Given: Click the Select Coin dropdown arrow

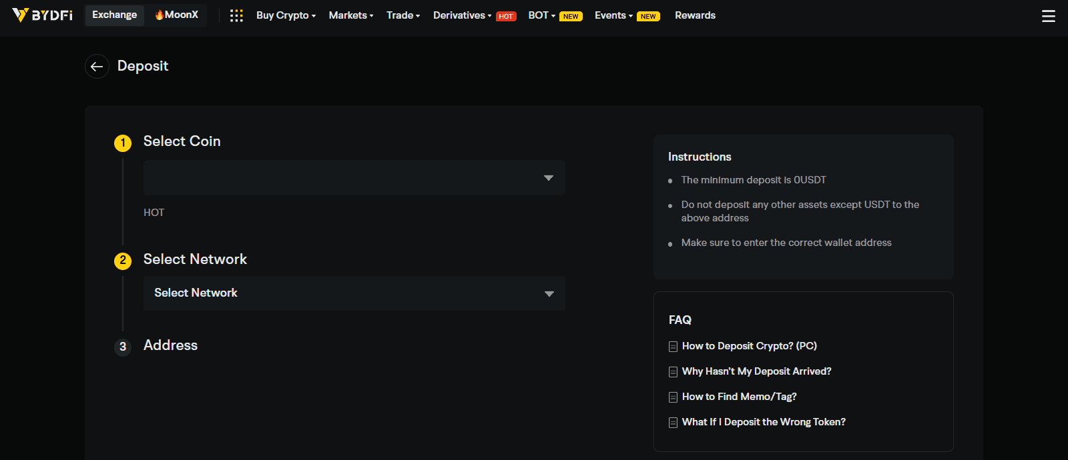Looking at the screenshot, I should (x=549, y=178).
